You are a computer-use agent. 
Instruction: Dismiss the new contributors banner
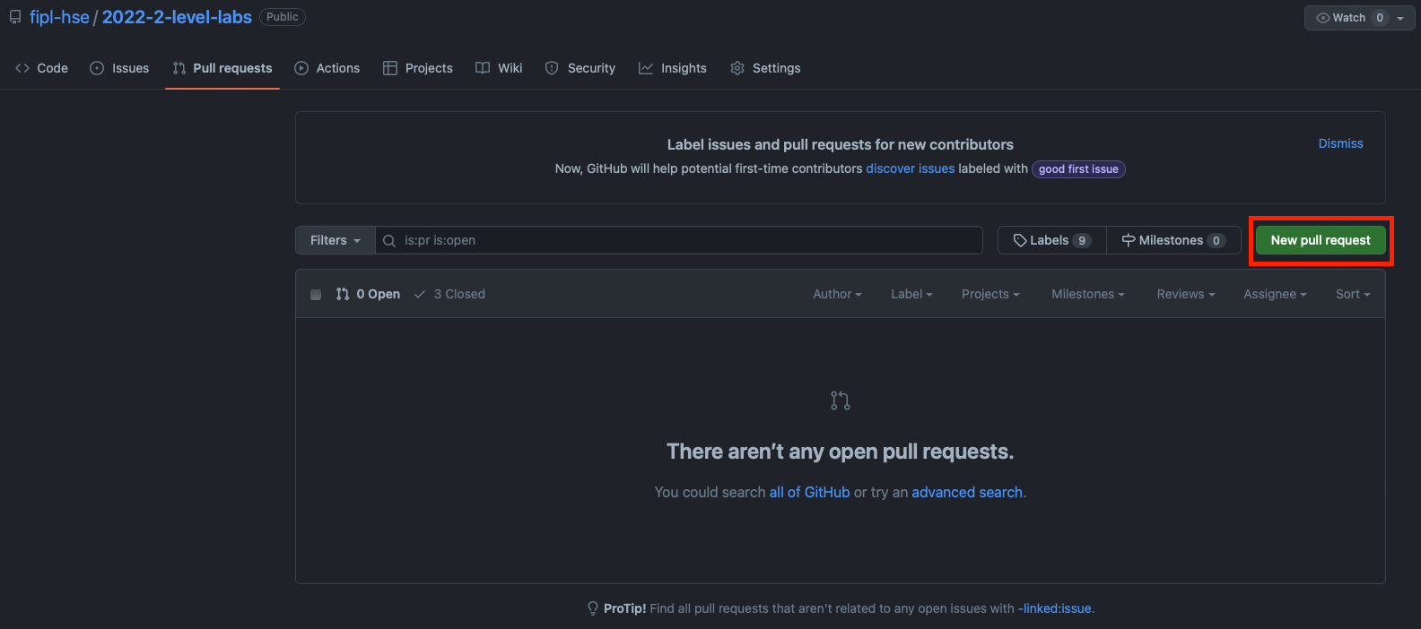1340,143
